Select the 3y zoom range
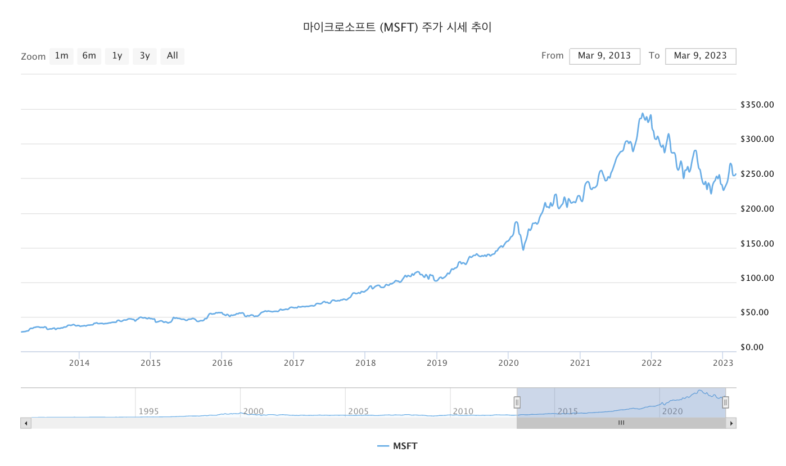This screenshot has width=786, height=466. tap(144, 56)
